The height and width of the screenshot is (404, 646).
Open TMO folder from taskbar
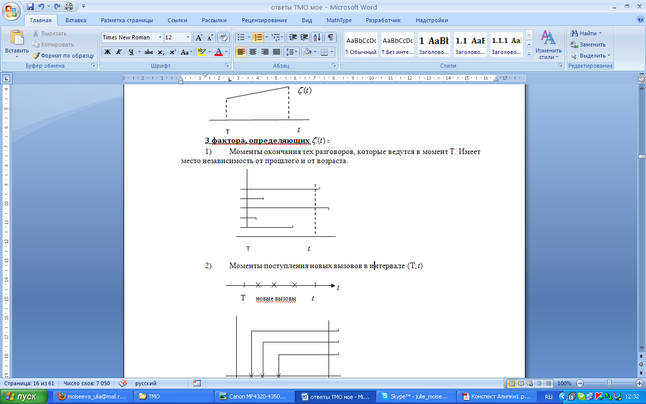[173, 396]
